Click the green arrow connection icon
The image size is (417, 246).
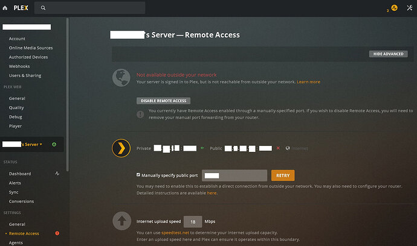pyautogui.click(x=202, y=148)
